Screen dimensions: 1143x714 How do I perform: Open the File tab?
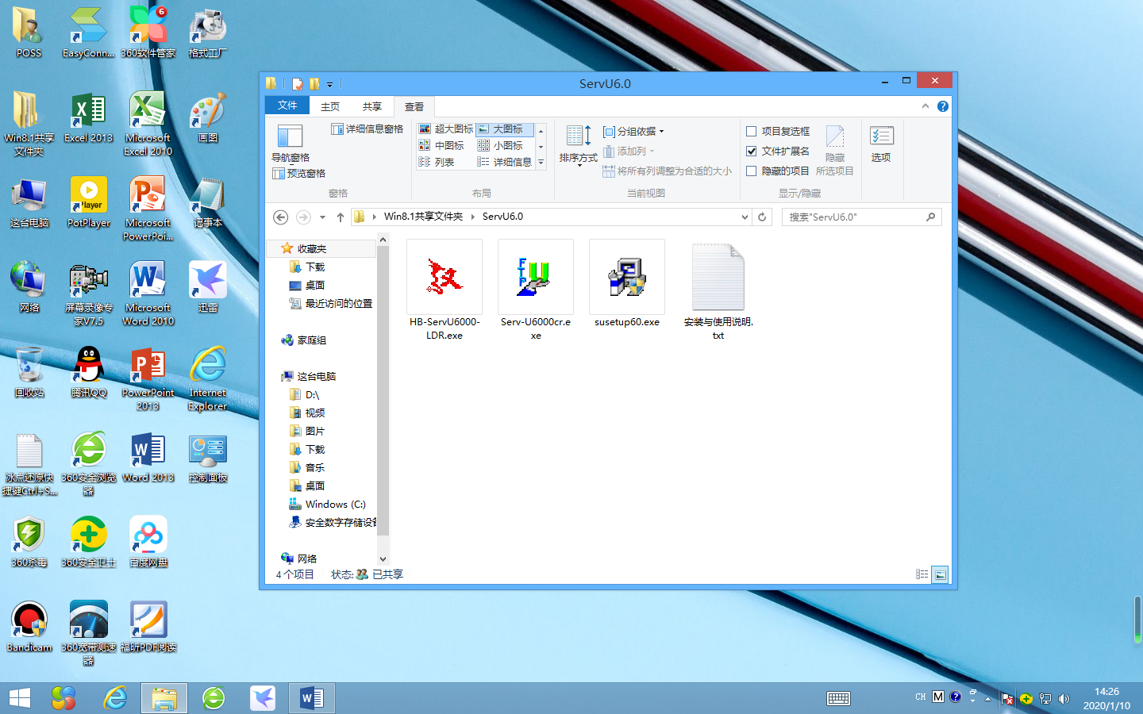click(287, 106)
